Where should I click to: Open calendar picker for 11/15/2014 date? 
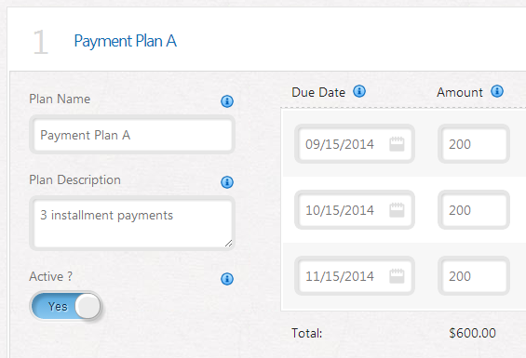coord(397,276)
